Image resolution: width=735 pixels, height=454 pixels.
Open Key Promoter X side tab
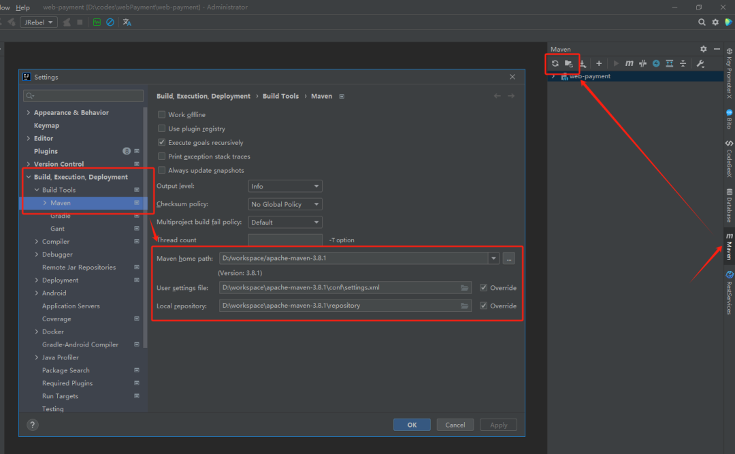click(729, 73)
